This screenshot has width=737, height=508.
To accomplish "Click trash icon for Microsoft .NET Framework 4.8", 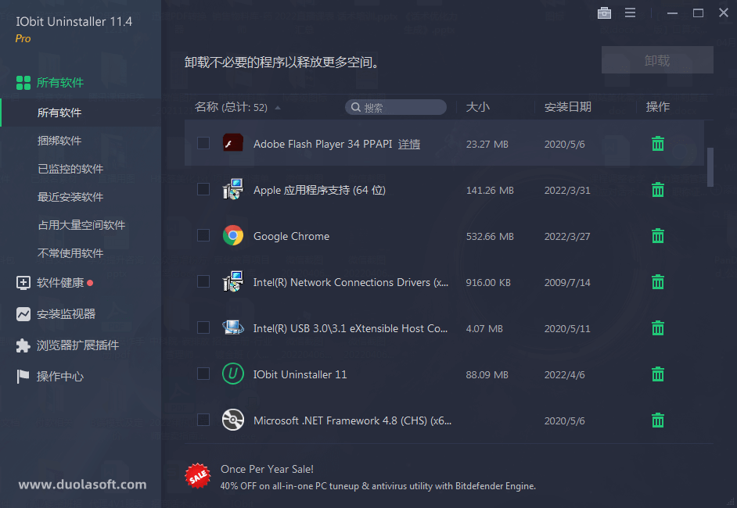I will click(657, 420).
